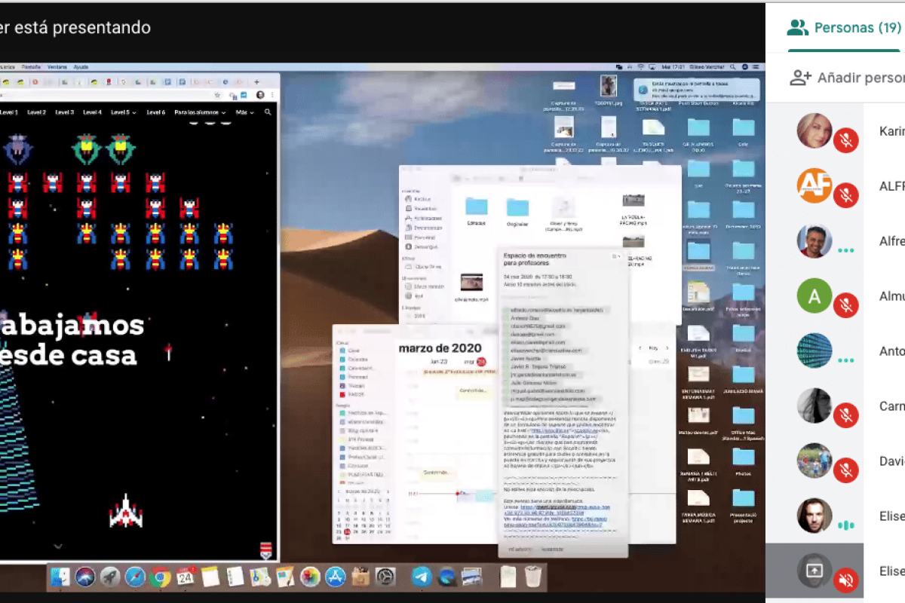
Task: Click Almu's muted microphone icon
Action: click(x=846, y=305)
